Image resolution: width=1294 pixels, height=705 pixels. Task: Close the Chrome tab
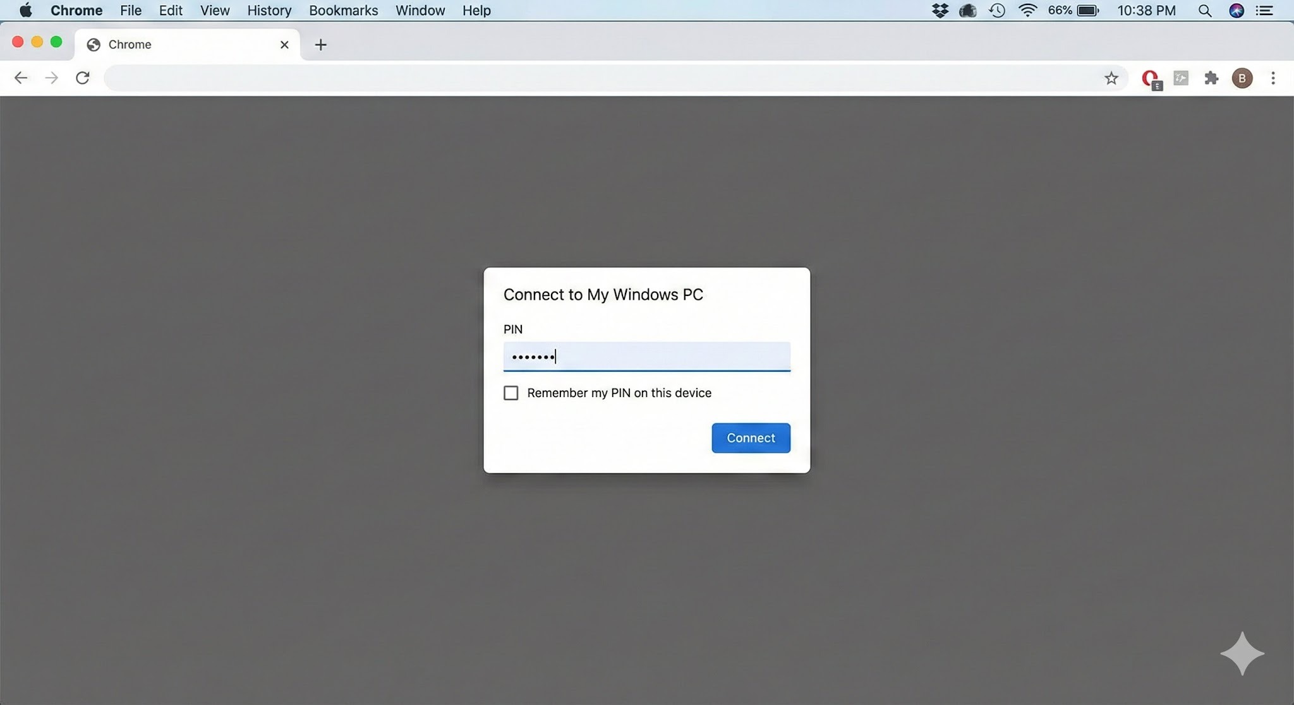click(x=284, y=45)
